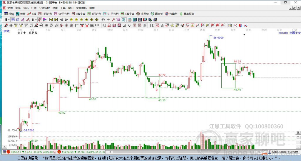Click the status bar 深 index icon

59,152
